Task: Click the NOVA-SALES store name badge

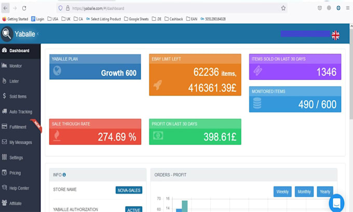Action: pos(129,190)
